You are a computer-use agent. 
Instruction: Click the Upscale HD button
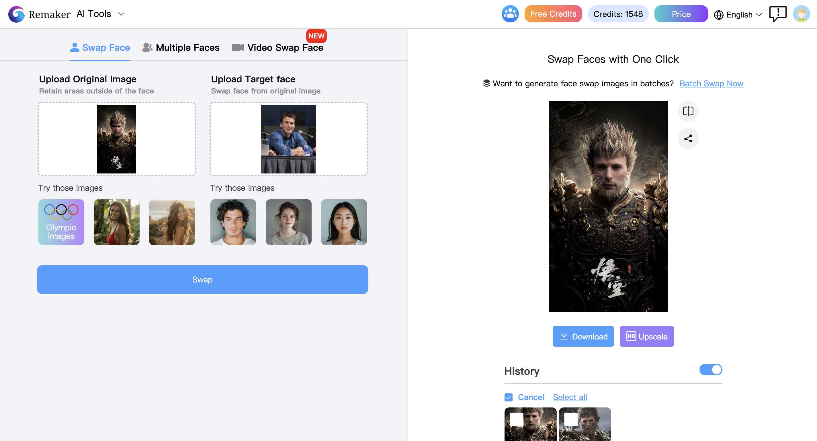(646, 336)
